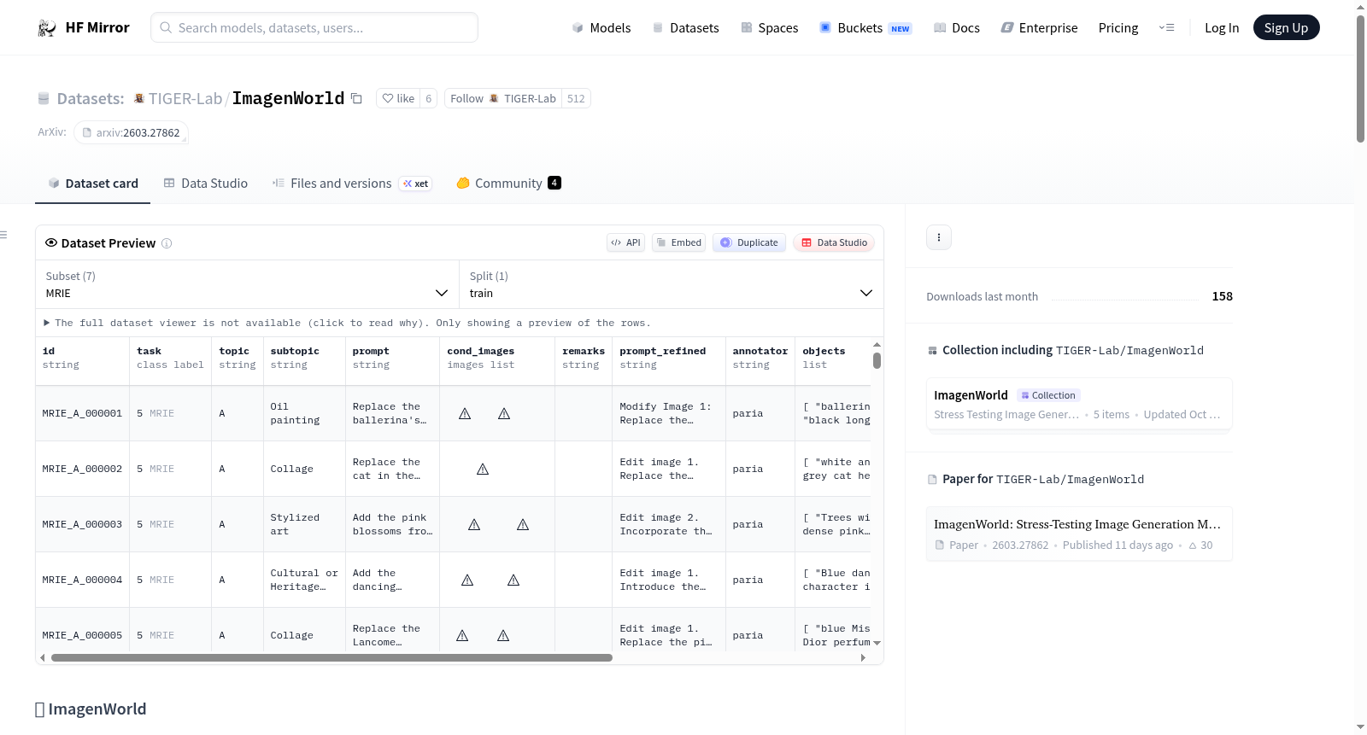
Task: Click the TIGER-Lab organization avatar icon
Action: click(x=139, y=99)
